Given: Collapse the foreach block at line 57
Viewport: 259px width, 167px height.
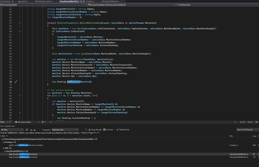Looking at the screenshot, I should tap(20, 23).
